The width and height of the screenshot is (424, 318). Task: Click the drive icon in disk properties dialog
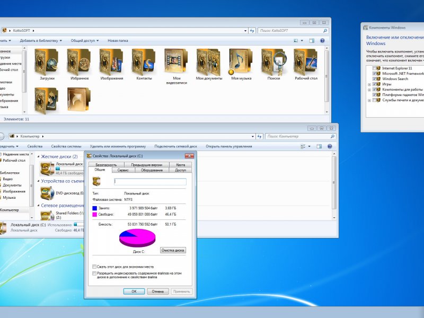pyautogui.click(x=96, y=181)
